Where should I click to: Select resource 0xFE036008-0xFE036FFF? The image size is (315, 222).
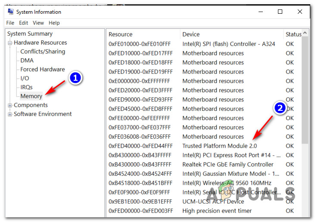[140, 137]
